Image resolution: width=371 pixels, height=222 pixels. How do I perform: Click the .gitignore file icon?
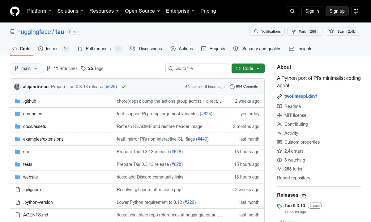18,190
